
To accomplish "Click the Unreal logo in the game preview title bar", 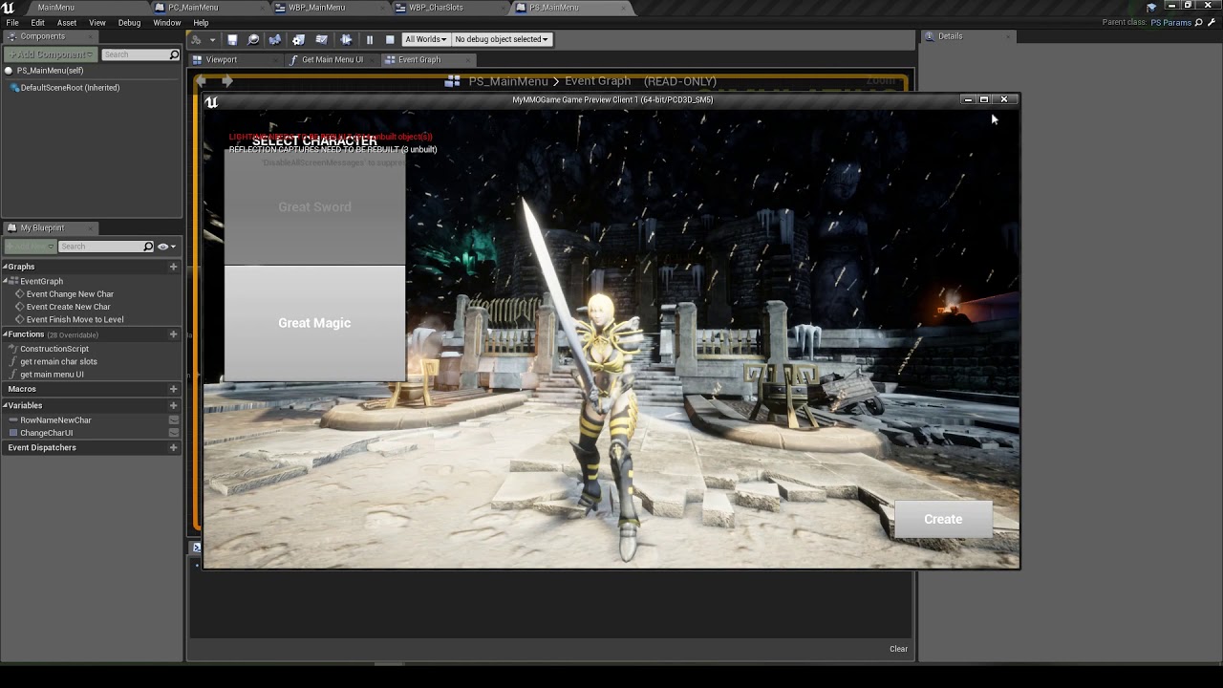I will pyautogui.click(x=211, y=101).
